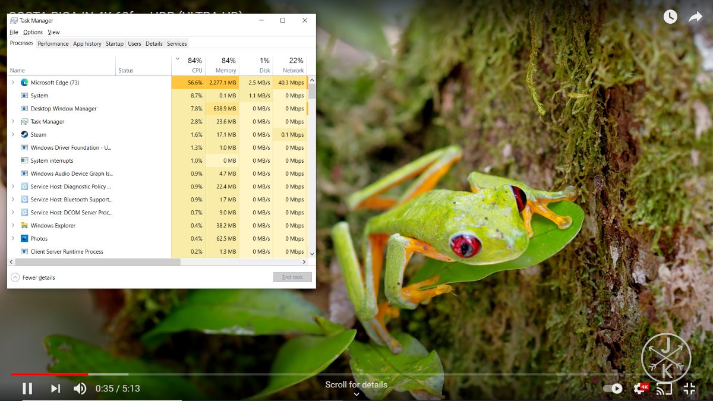713x401 pixels.
Task: Click Service Host: DCOM Server gear icon
Action: [24, 213]
